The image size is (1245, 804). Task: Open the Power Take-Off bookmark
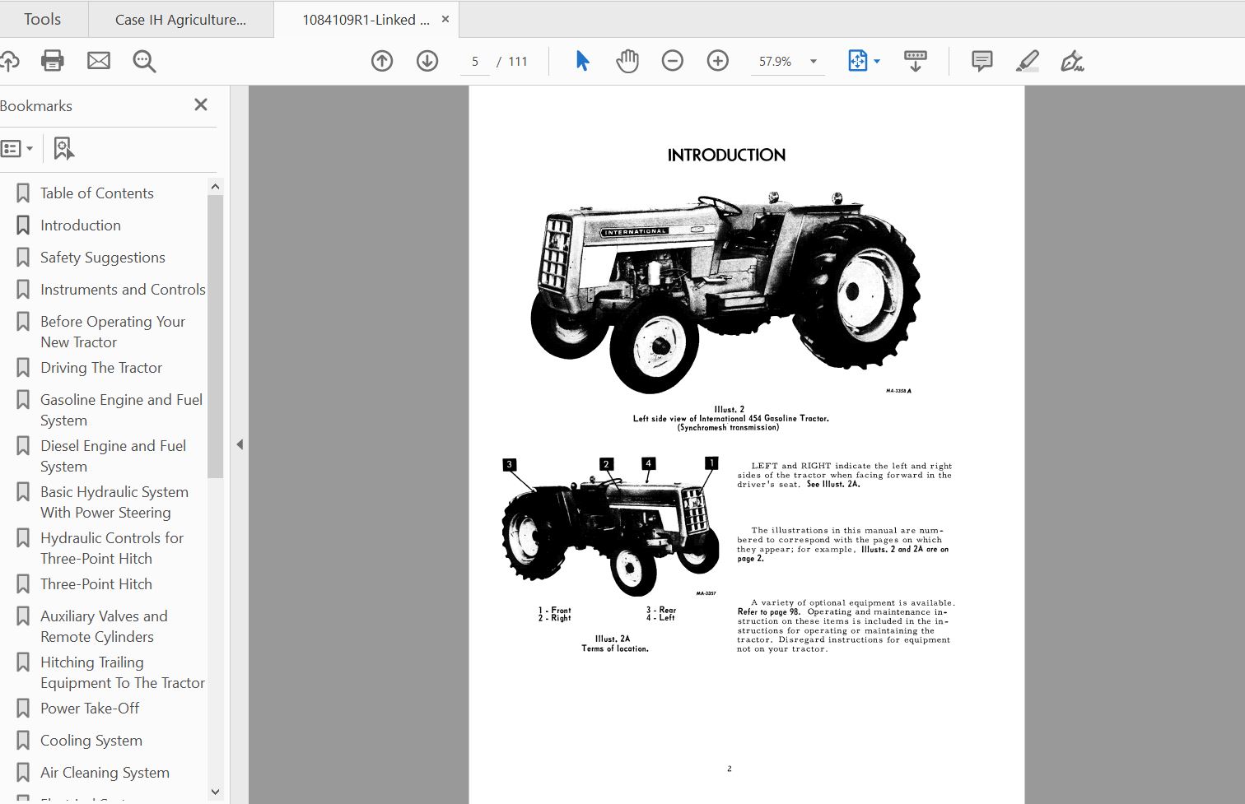click(90, 709)
